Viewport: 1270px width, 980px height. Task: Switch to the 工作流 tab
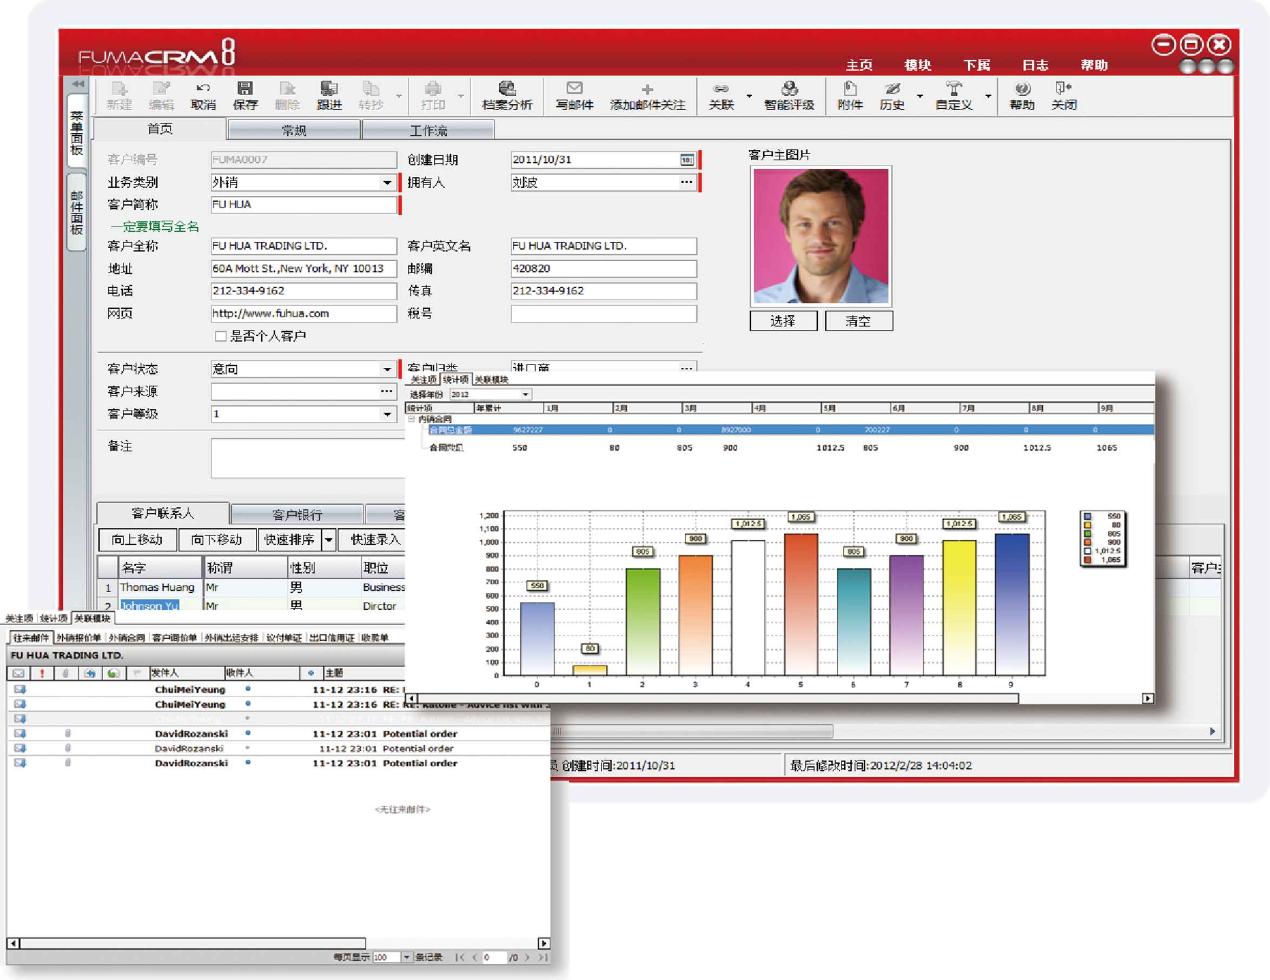[428, 130]
